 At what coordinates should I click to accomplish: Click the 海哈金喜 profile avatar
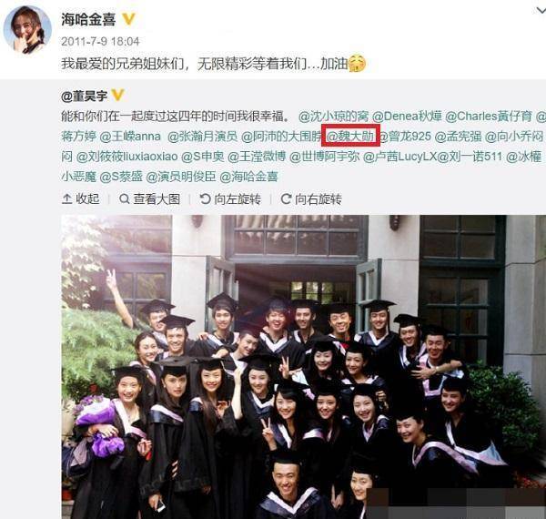pos(27,30)
